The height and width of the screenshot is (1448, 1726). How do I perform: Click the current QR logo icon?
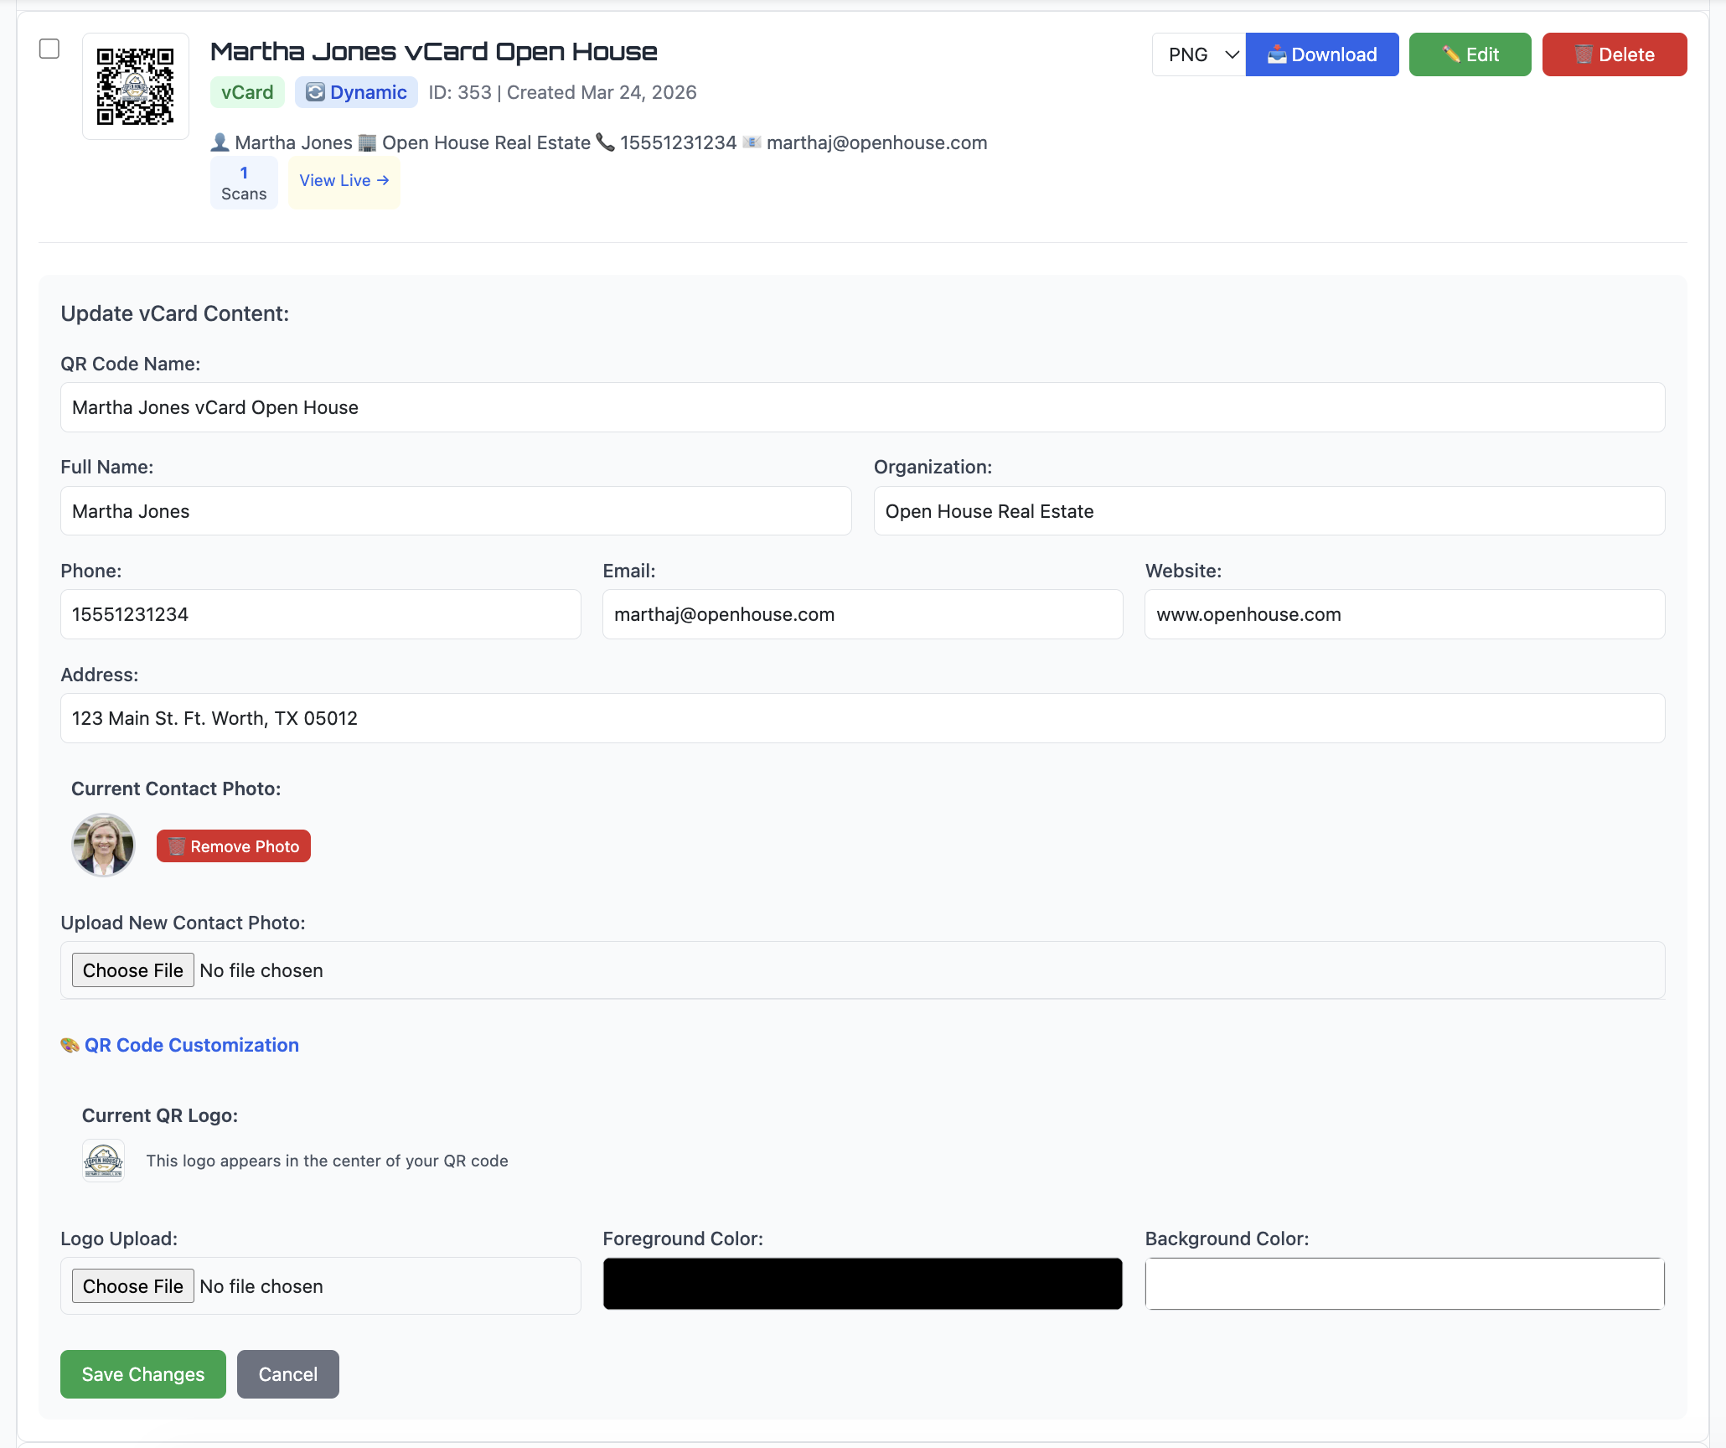tap(103, 1161)
